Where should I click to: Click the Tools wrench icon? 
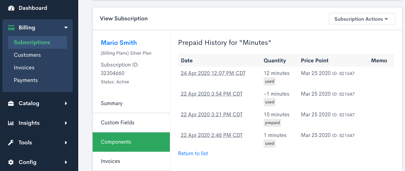tap(11, 143)
